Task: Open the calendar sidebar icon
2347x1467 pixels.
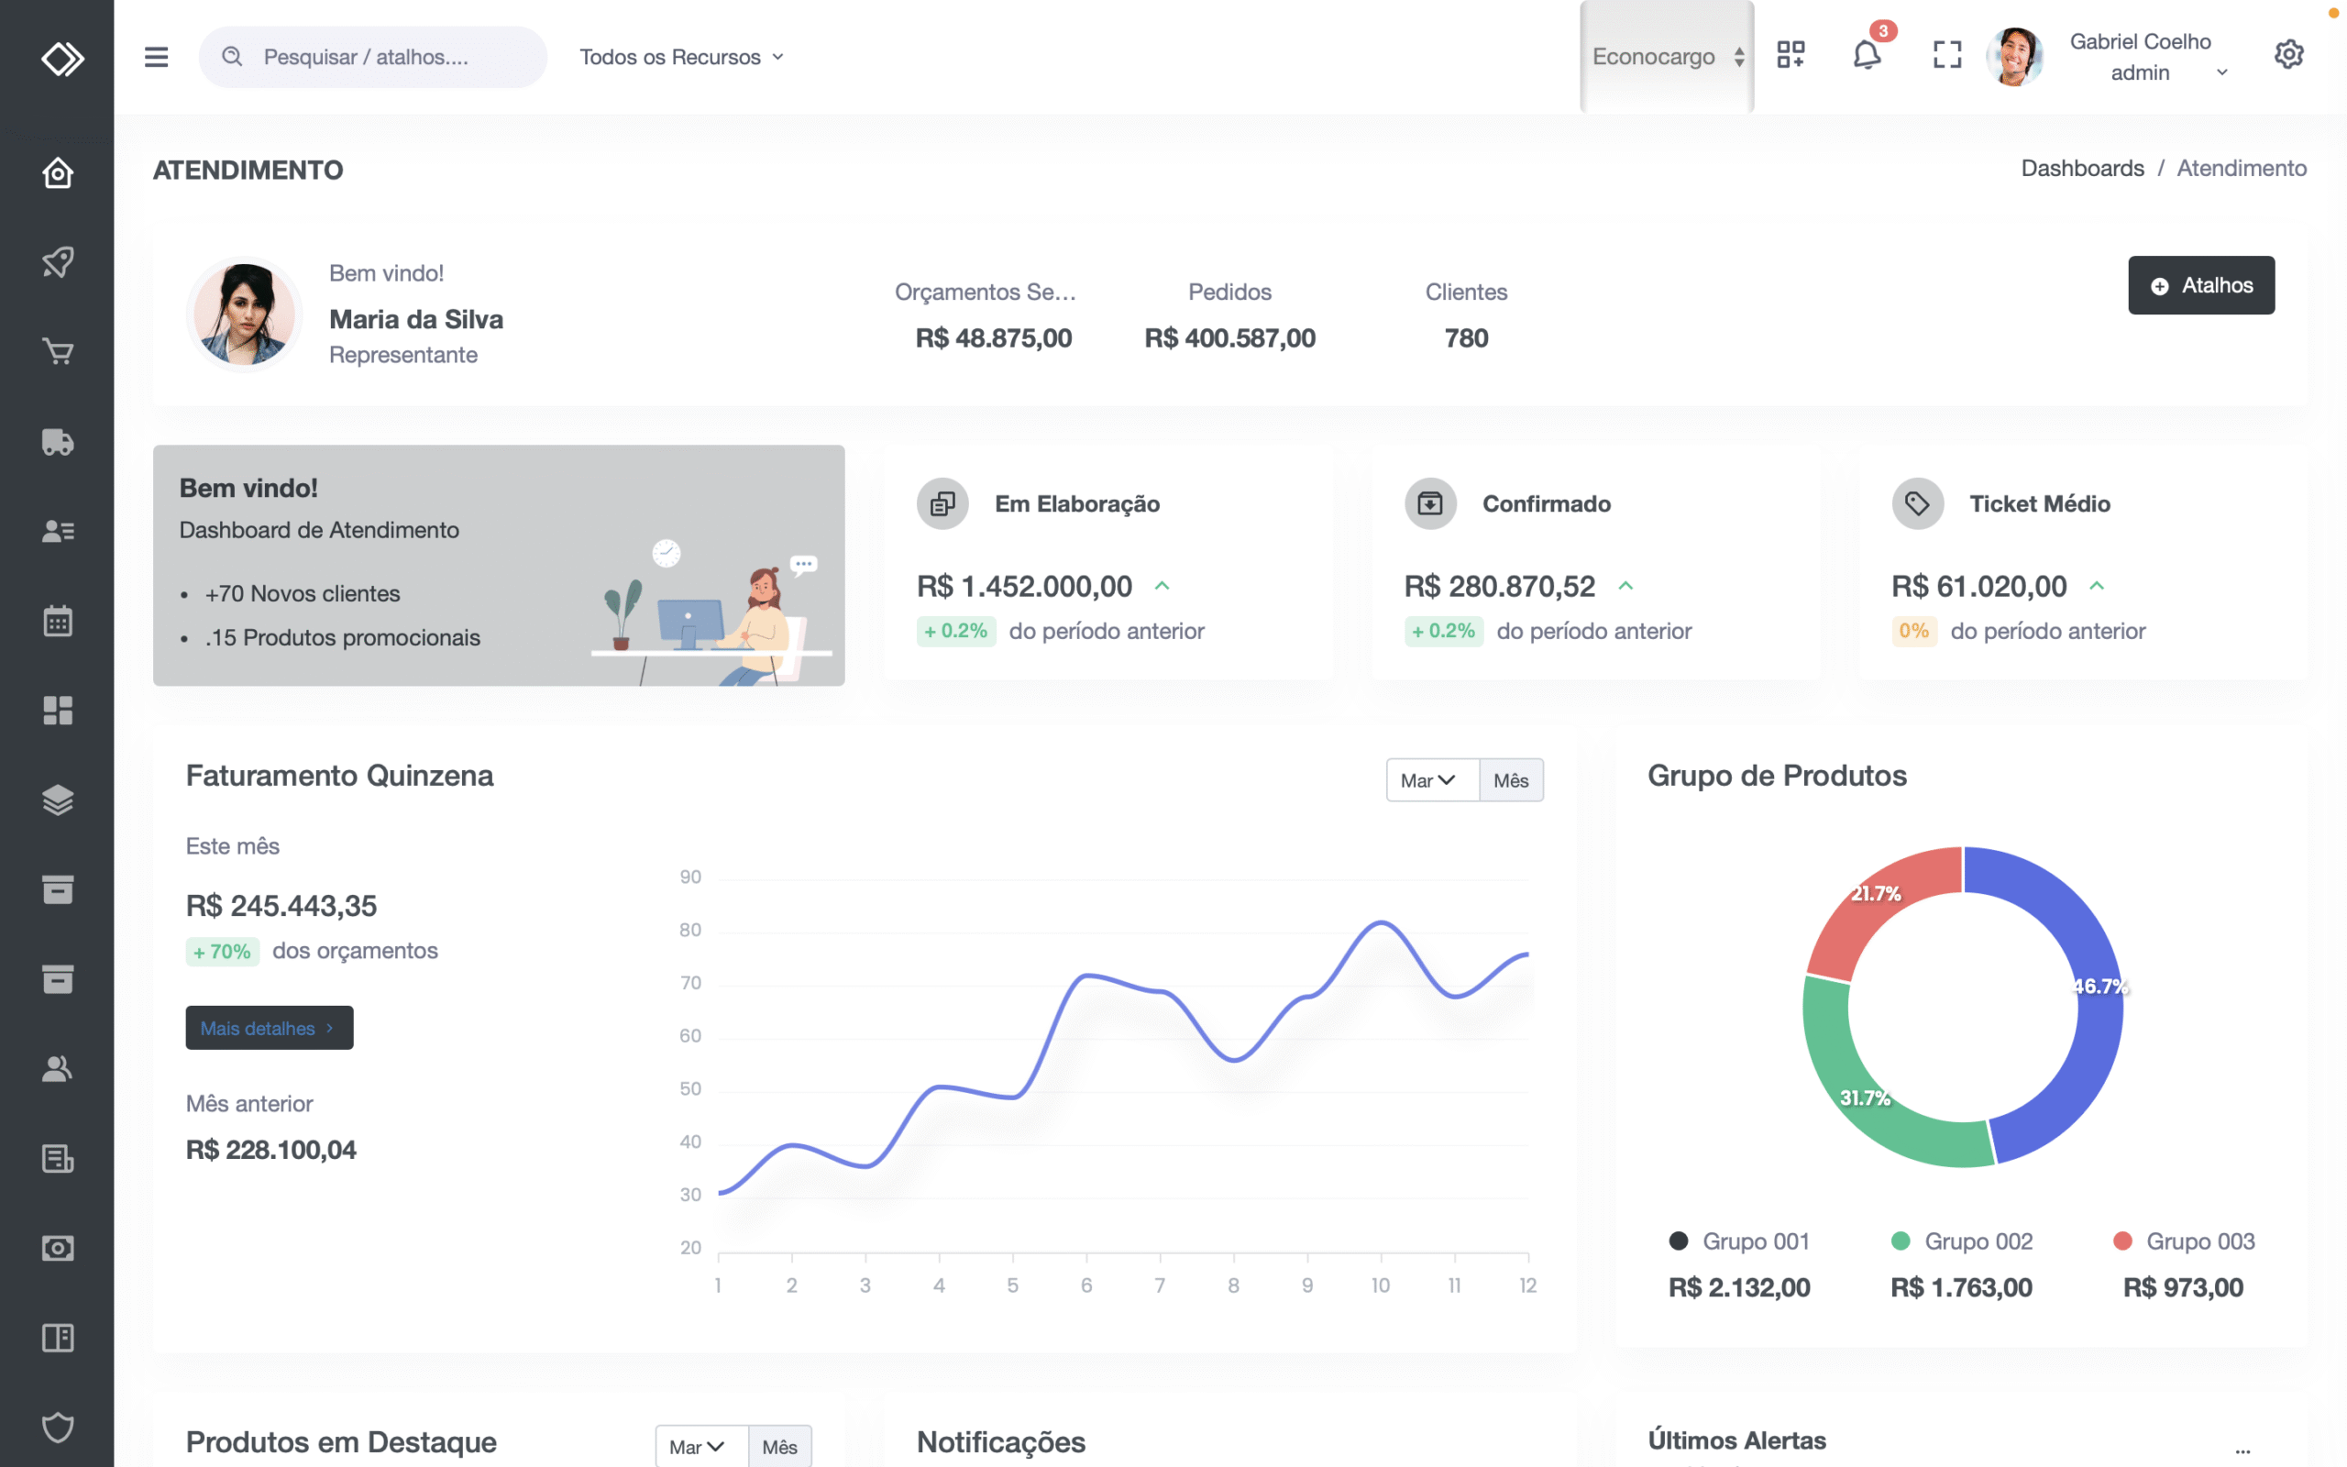Action: 57,621
